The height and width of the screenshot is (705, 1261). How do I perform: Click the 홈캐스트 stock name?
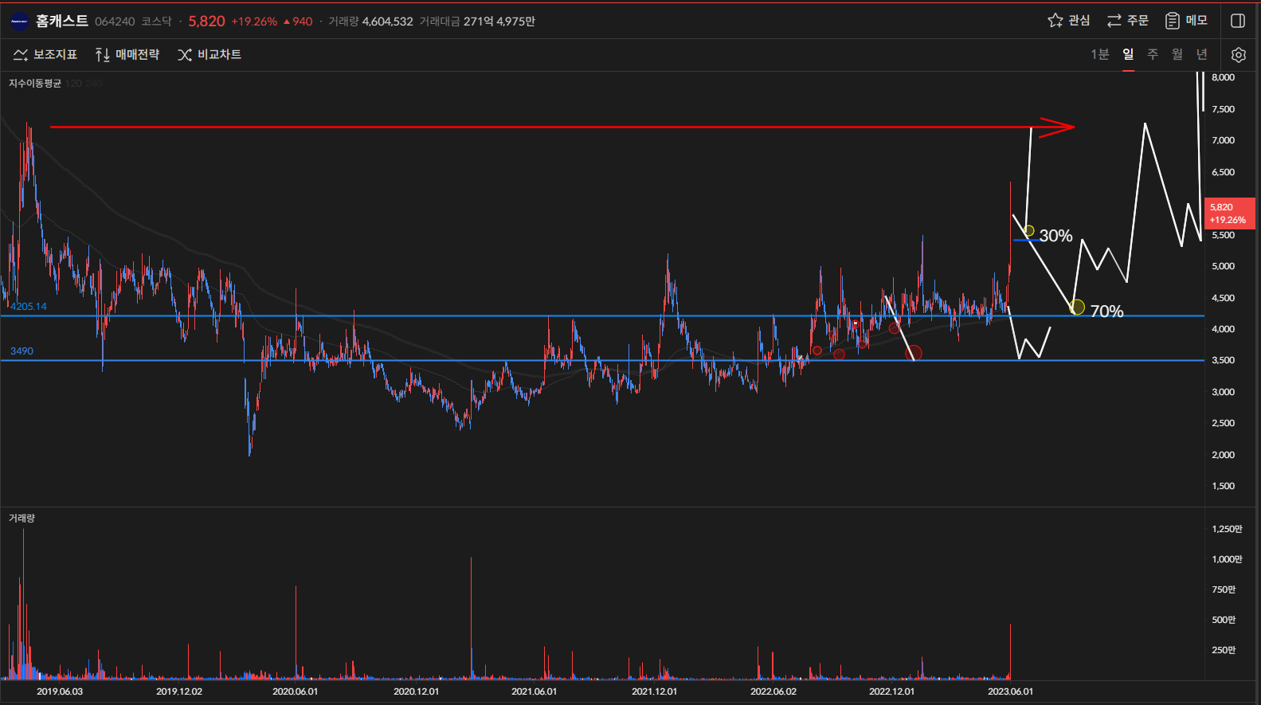62,22
